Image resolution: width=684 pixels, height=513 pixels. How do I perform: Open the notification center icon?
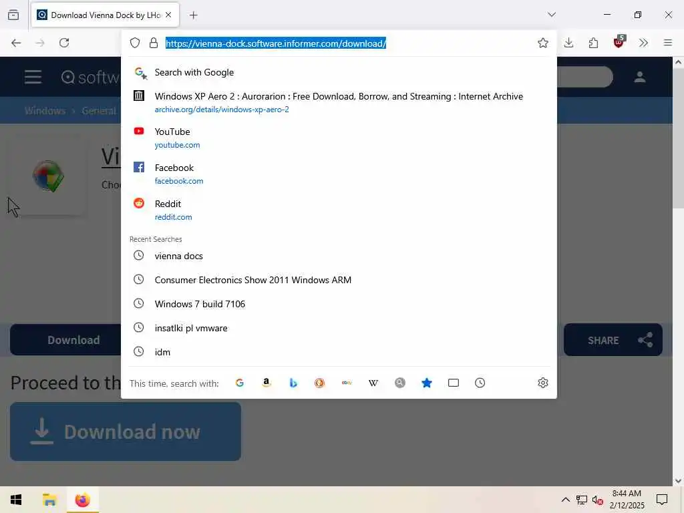point(662,500)
